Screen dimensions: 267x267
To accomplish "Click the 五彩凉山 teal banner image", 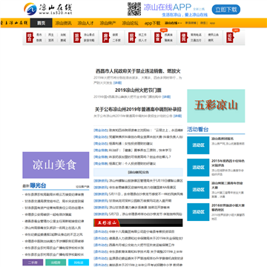I will [216, 106].
